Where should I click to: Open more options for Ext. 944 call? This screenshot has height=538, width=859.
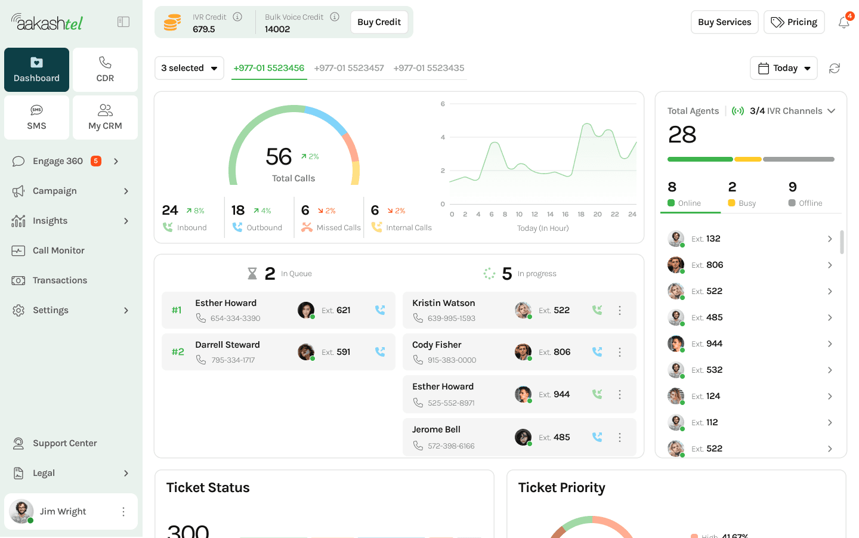point(620,394)
